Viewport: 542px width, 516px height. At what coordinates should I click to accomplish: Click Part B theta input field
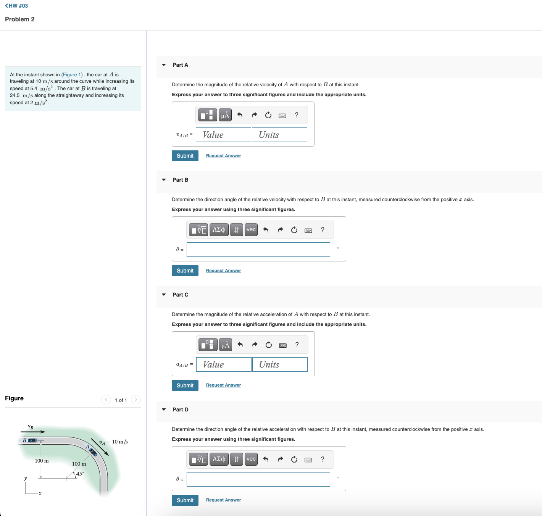click(258, 250)
